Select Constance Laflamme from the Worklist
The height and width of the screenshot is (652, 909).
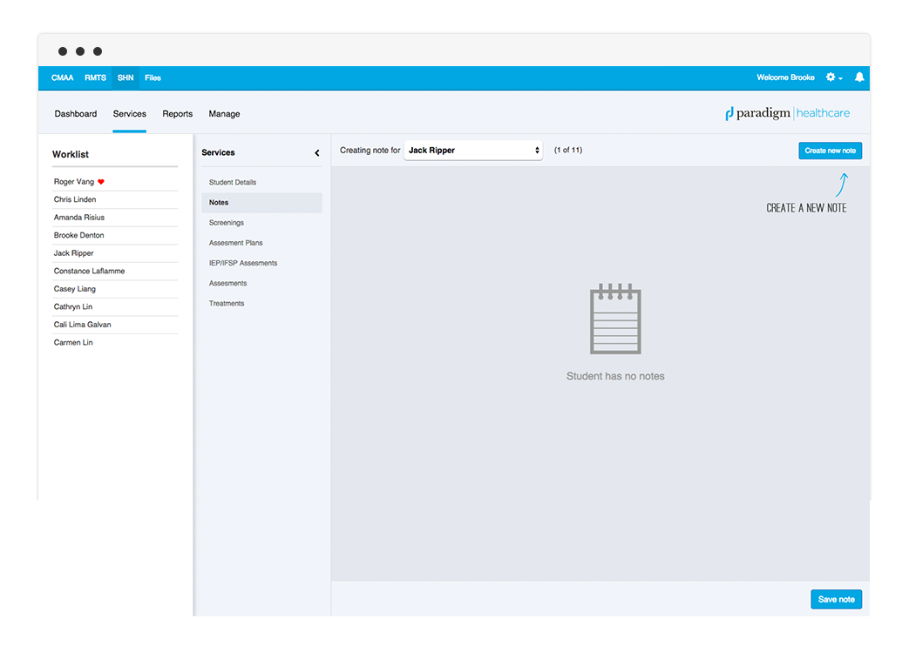pyautogui.click(x=89, y=271)
